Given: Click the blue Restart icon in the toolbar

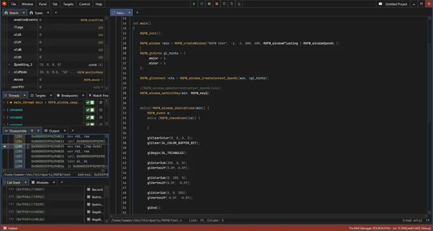Looking at the screenshot, I should click(x=202, y=4).
